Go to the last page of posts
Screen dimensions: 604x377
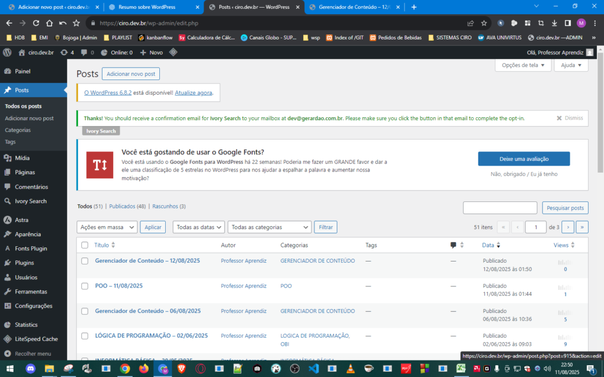pos(582,227)
